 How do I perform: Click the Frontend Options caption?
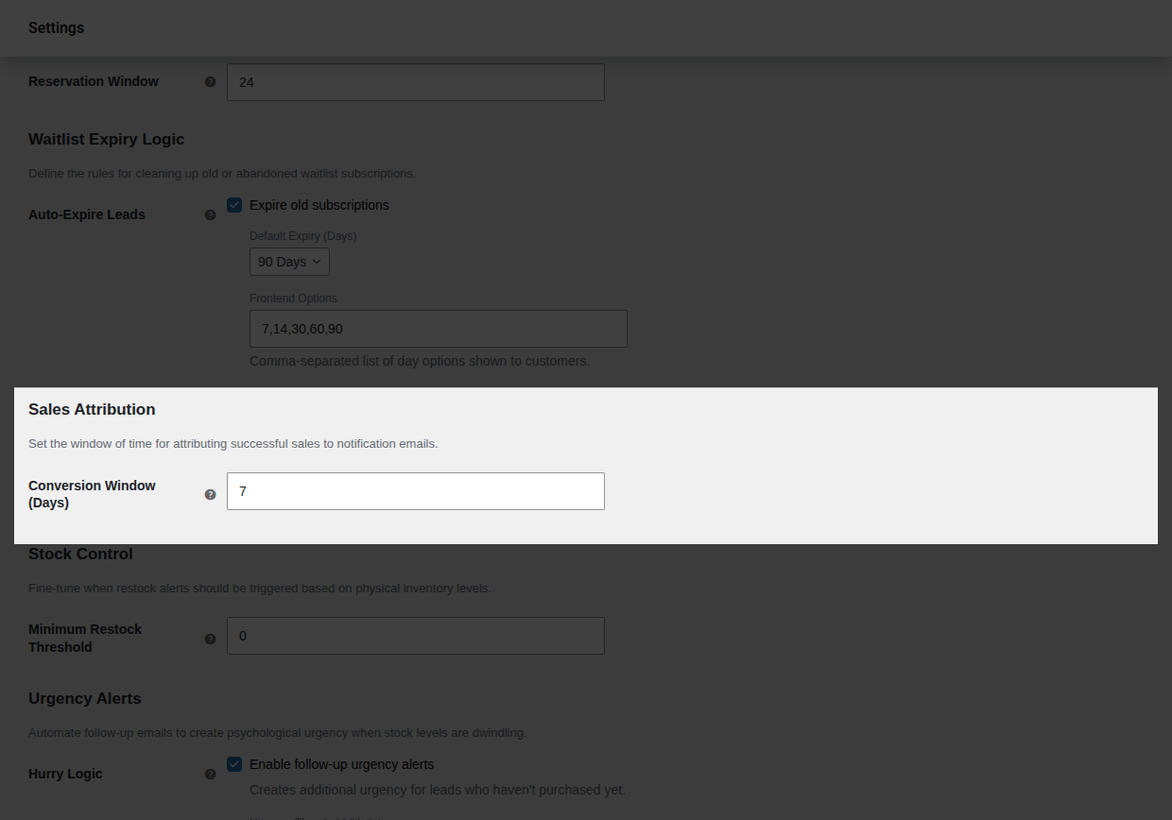293,299
